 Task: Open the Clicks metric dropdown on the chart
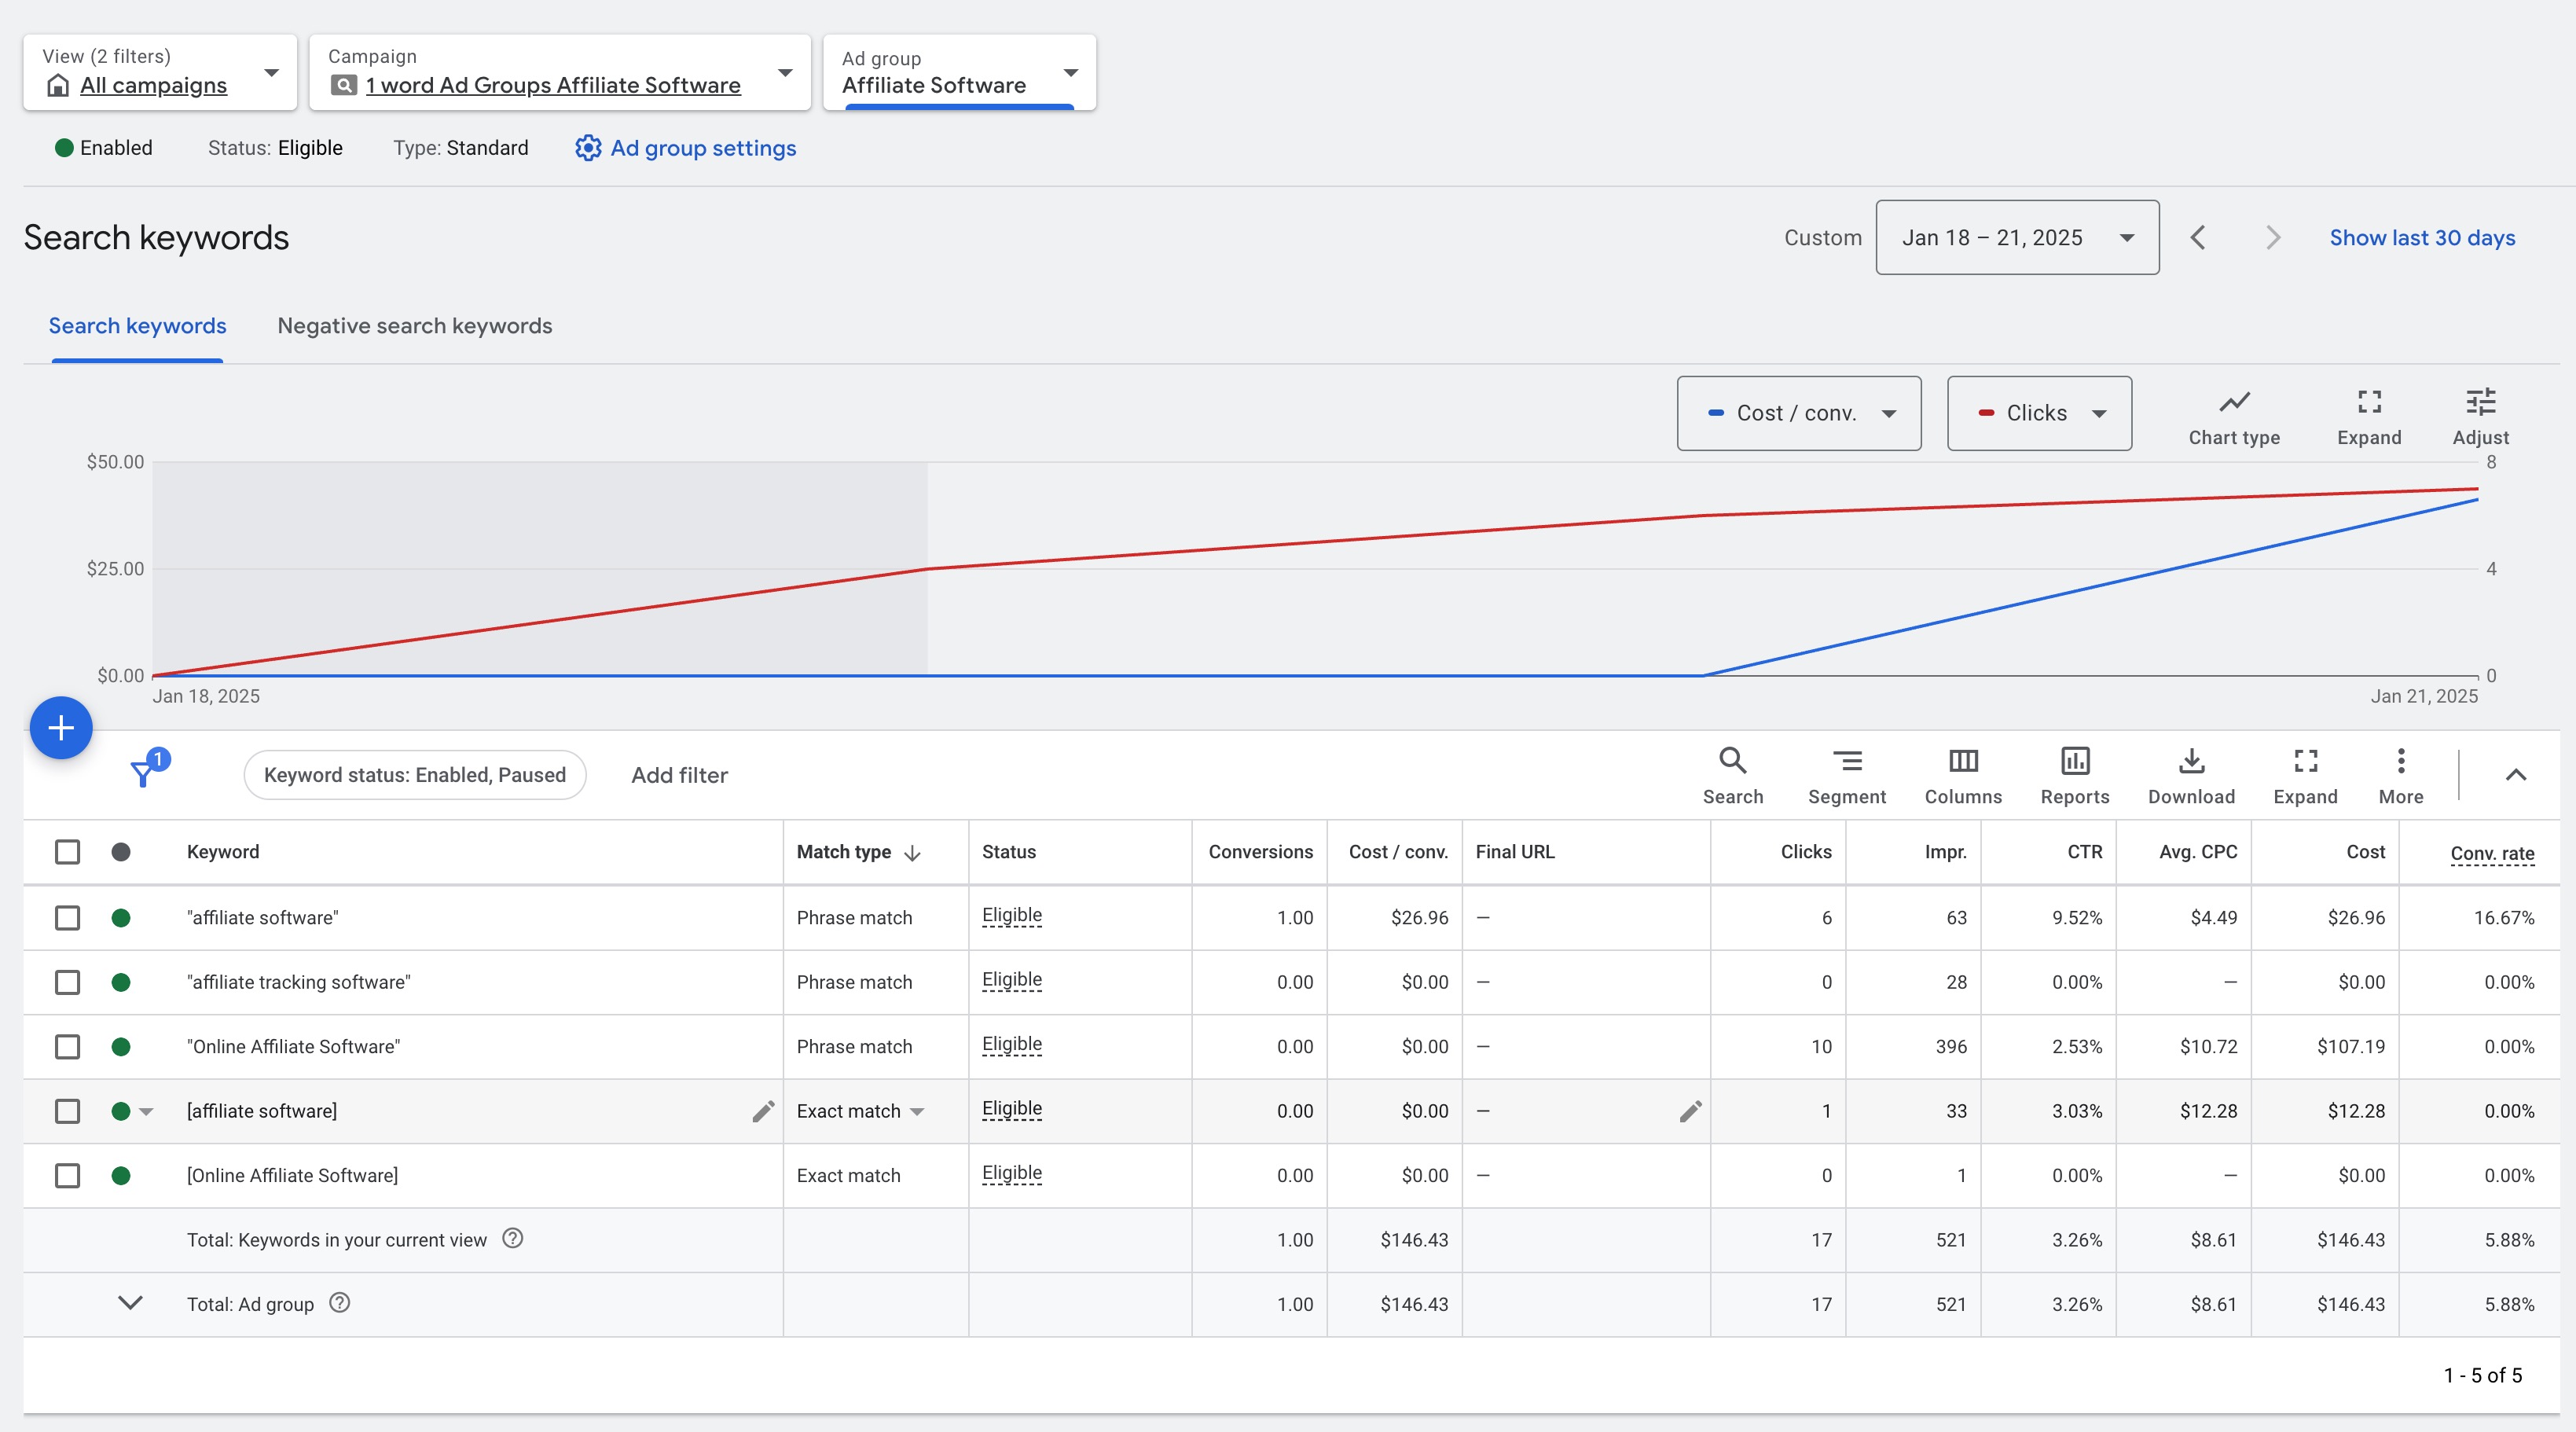tap(2038, 413)
